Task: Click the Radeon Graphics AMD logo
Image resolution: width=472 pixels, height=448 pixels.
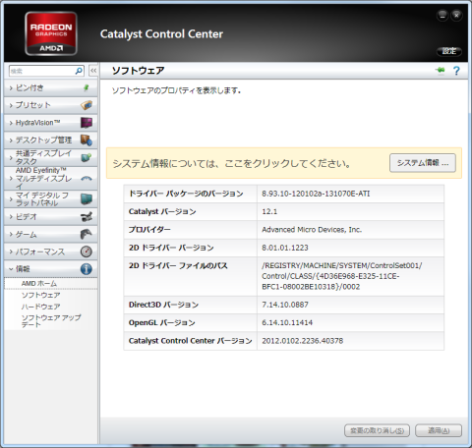Action: click(x=51, y=33)
